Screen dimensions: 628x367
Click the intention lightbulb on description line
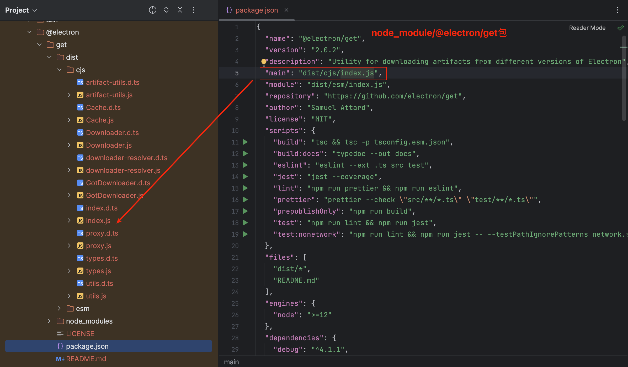pos(264,62)
